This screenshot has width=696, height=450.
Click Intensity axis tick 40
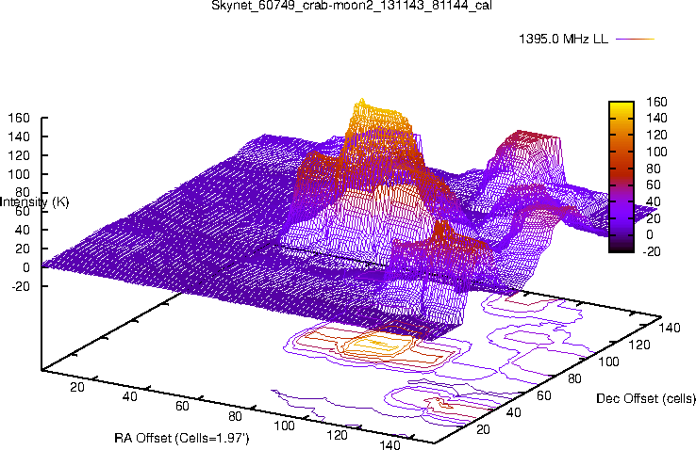(x=23, y=230)
